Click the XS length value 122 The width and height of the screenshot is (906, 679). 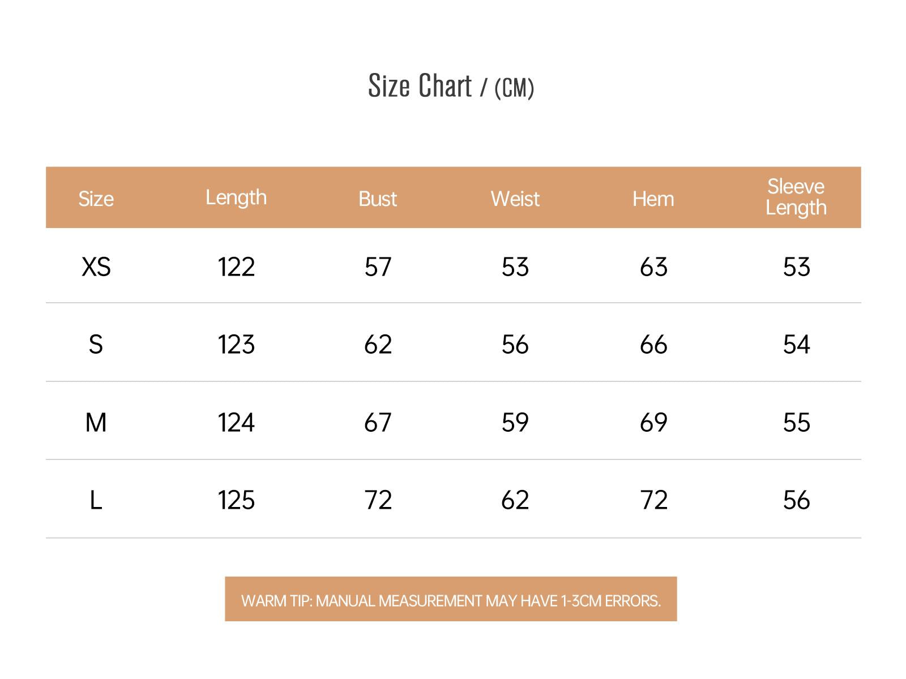click(236, 267)
